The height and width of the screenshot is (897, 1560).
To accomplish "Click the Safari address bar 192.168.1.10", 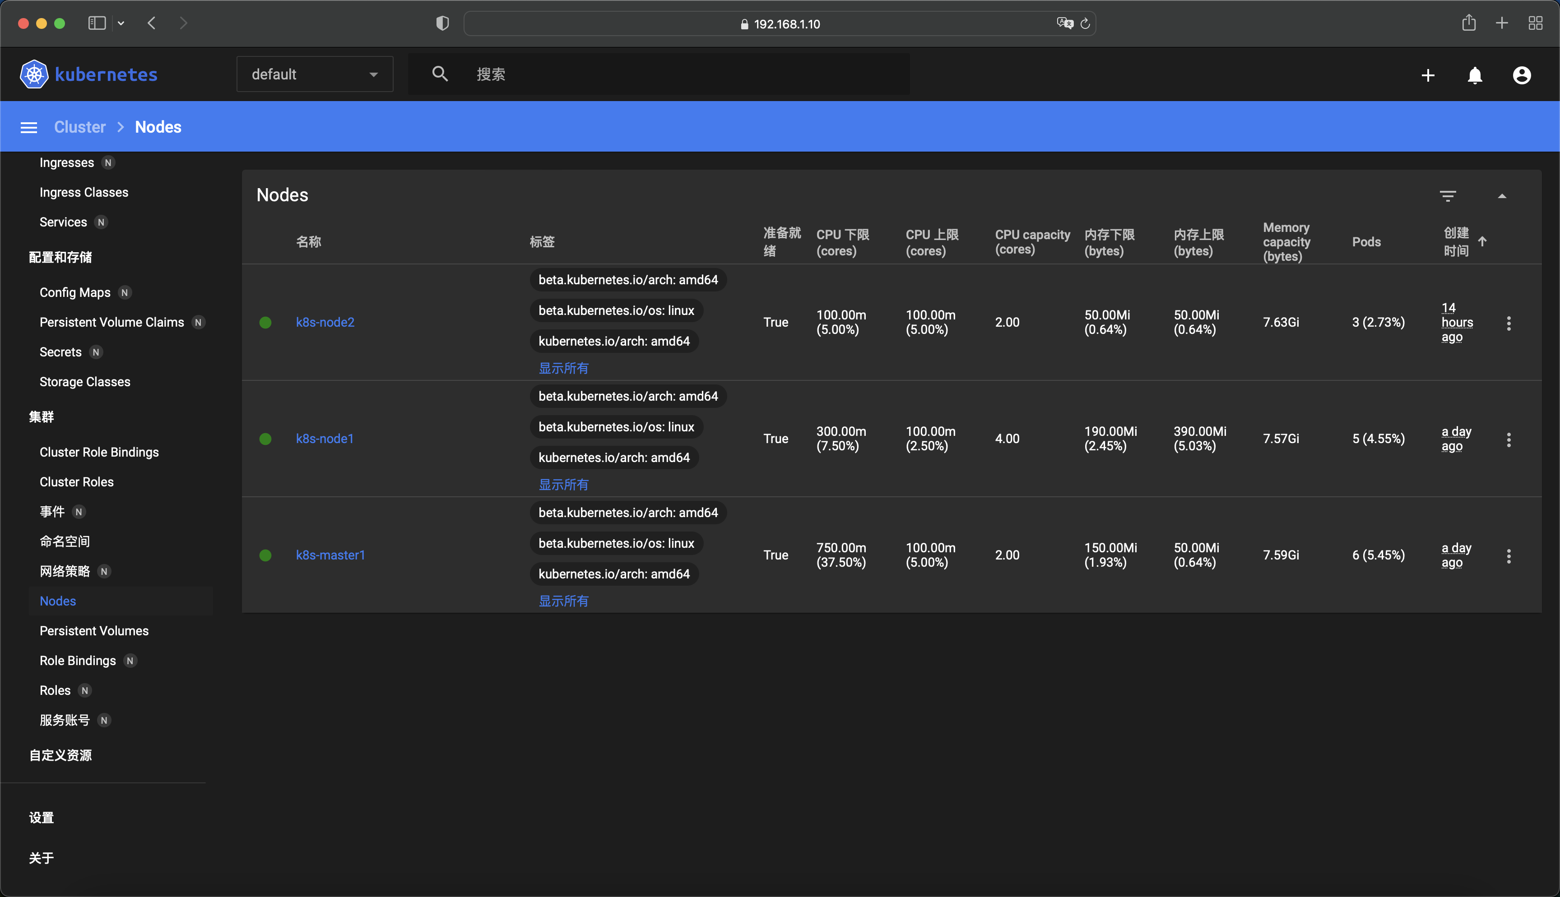I will tap(780, 23).
